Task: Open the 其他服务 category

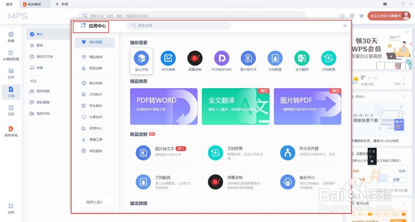Action: pyautogui.click(x=95, y=151)
